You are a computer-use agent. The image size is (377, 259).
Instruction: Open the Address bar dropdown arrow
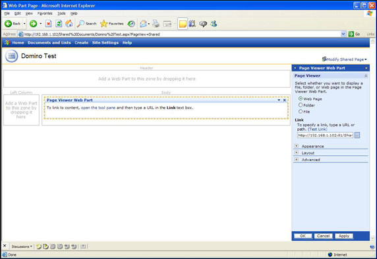343,34
